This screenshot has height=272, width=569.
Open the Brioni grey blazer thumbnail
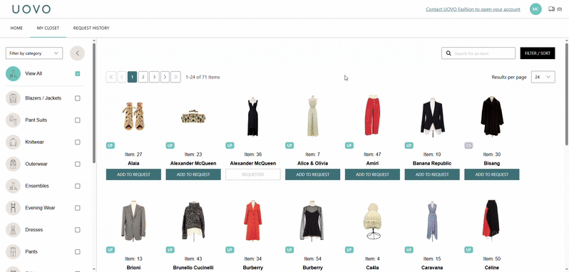[133, 221]
